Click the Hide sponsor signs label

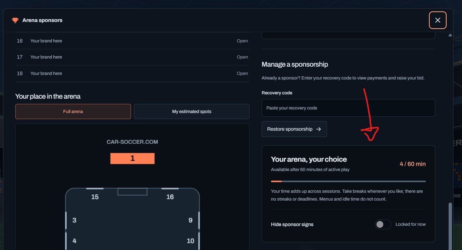(x=292, y=224)
